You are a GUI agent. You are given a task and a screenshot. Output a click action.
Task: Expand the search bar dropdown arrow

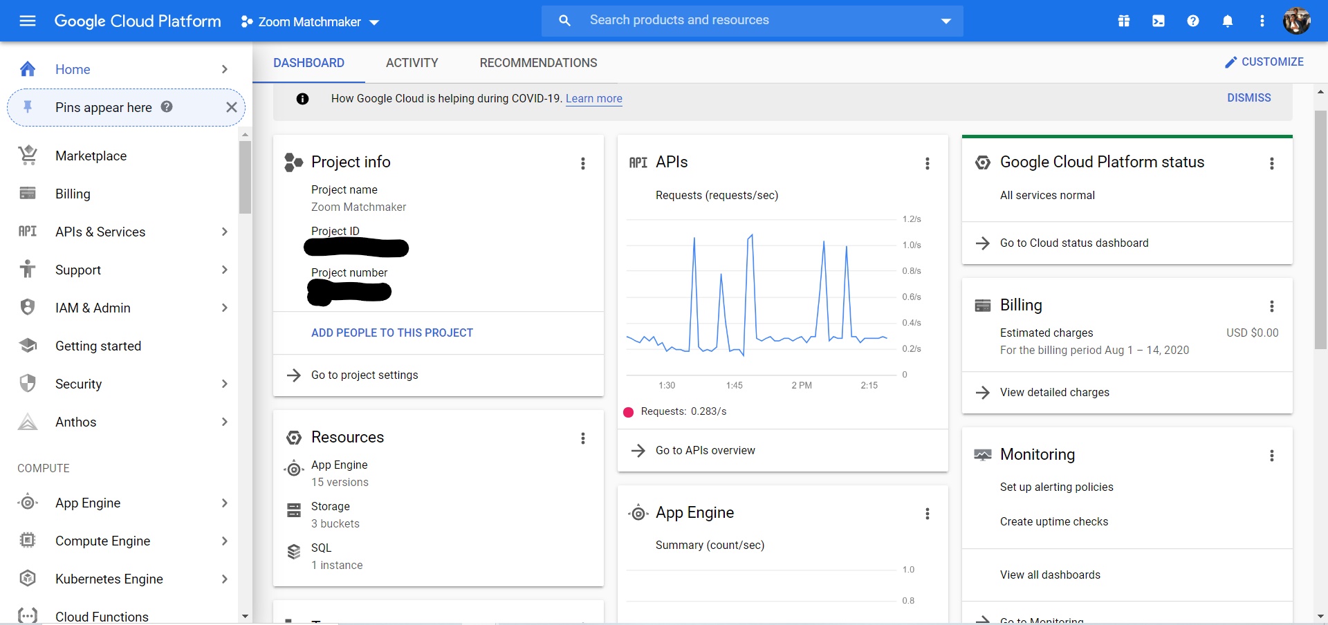coord(946,21)
